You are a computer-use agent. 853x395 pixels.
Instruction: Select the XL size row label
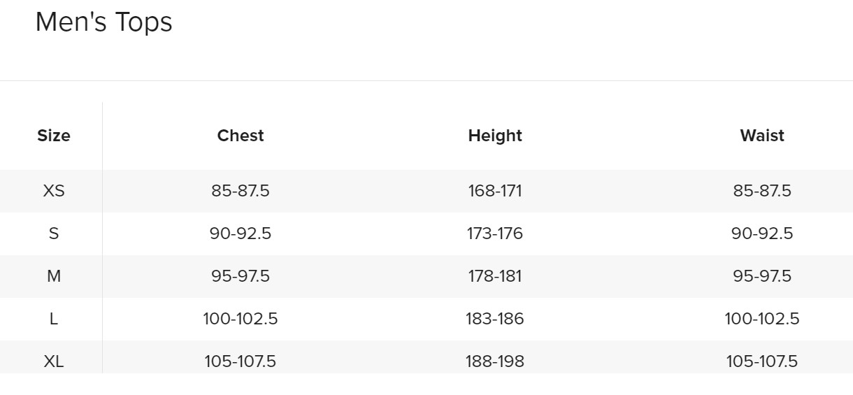[x=54, y=361]
